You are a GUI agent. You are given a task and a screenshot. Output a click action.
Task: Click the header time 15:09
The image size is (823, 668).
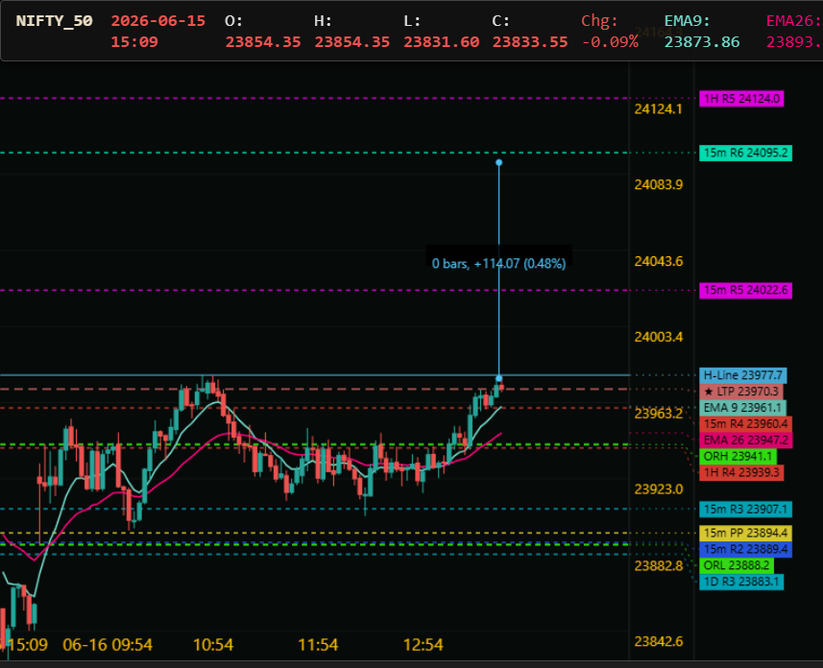pos(134,42)
